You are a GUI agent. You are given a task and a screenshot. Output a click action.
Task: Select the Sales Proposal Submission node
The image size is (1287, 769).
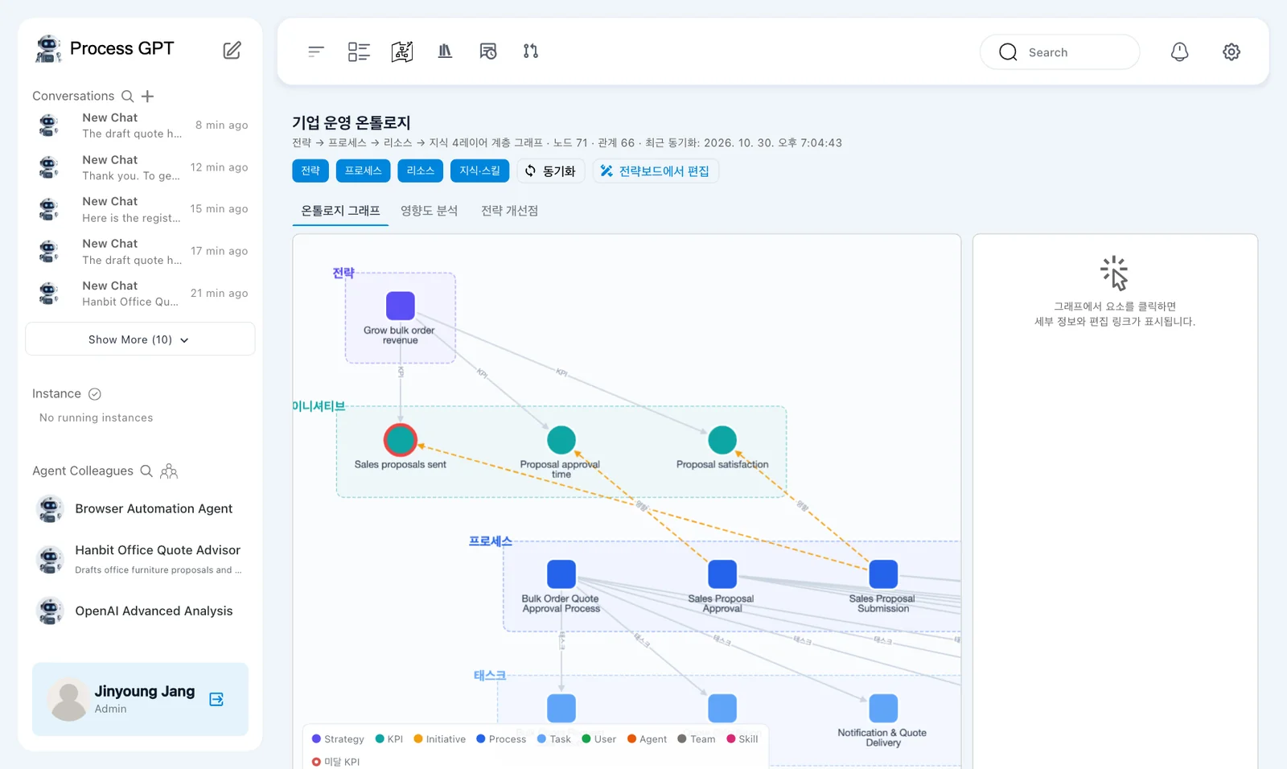883,574
